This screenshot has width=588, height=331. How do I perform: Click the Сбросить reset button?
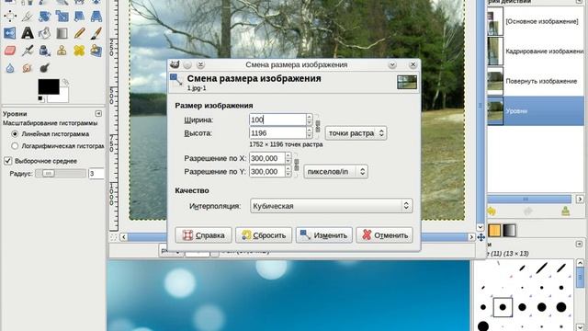(264, 235)
